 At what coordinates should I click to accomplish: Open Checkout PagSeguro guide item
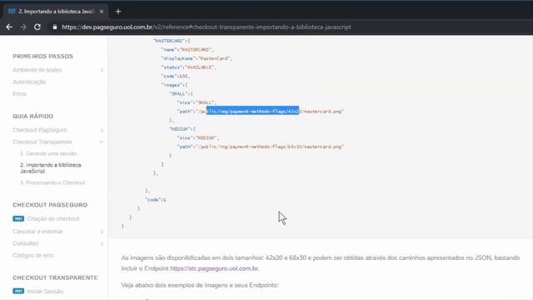tap(40, 130)
